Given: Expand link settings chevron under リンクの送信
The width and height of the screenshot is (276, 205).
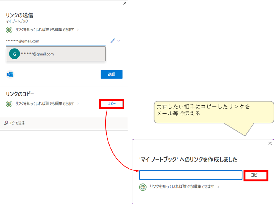Looking at the screenshot, I should [78, 30].
